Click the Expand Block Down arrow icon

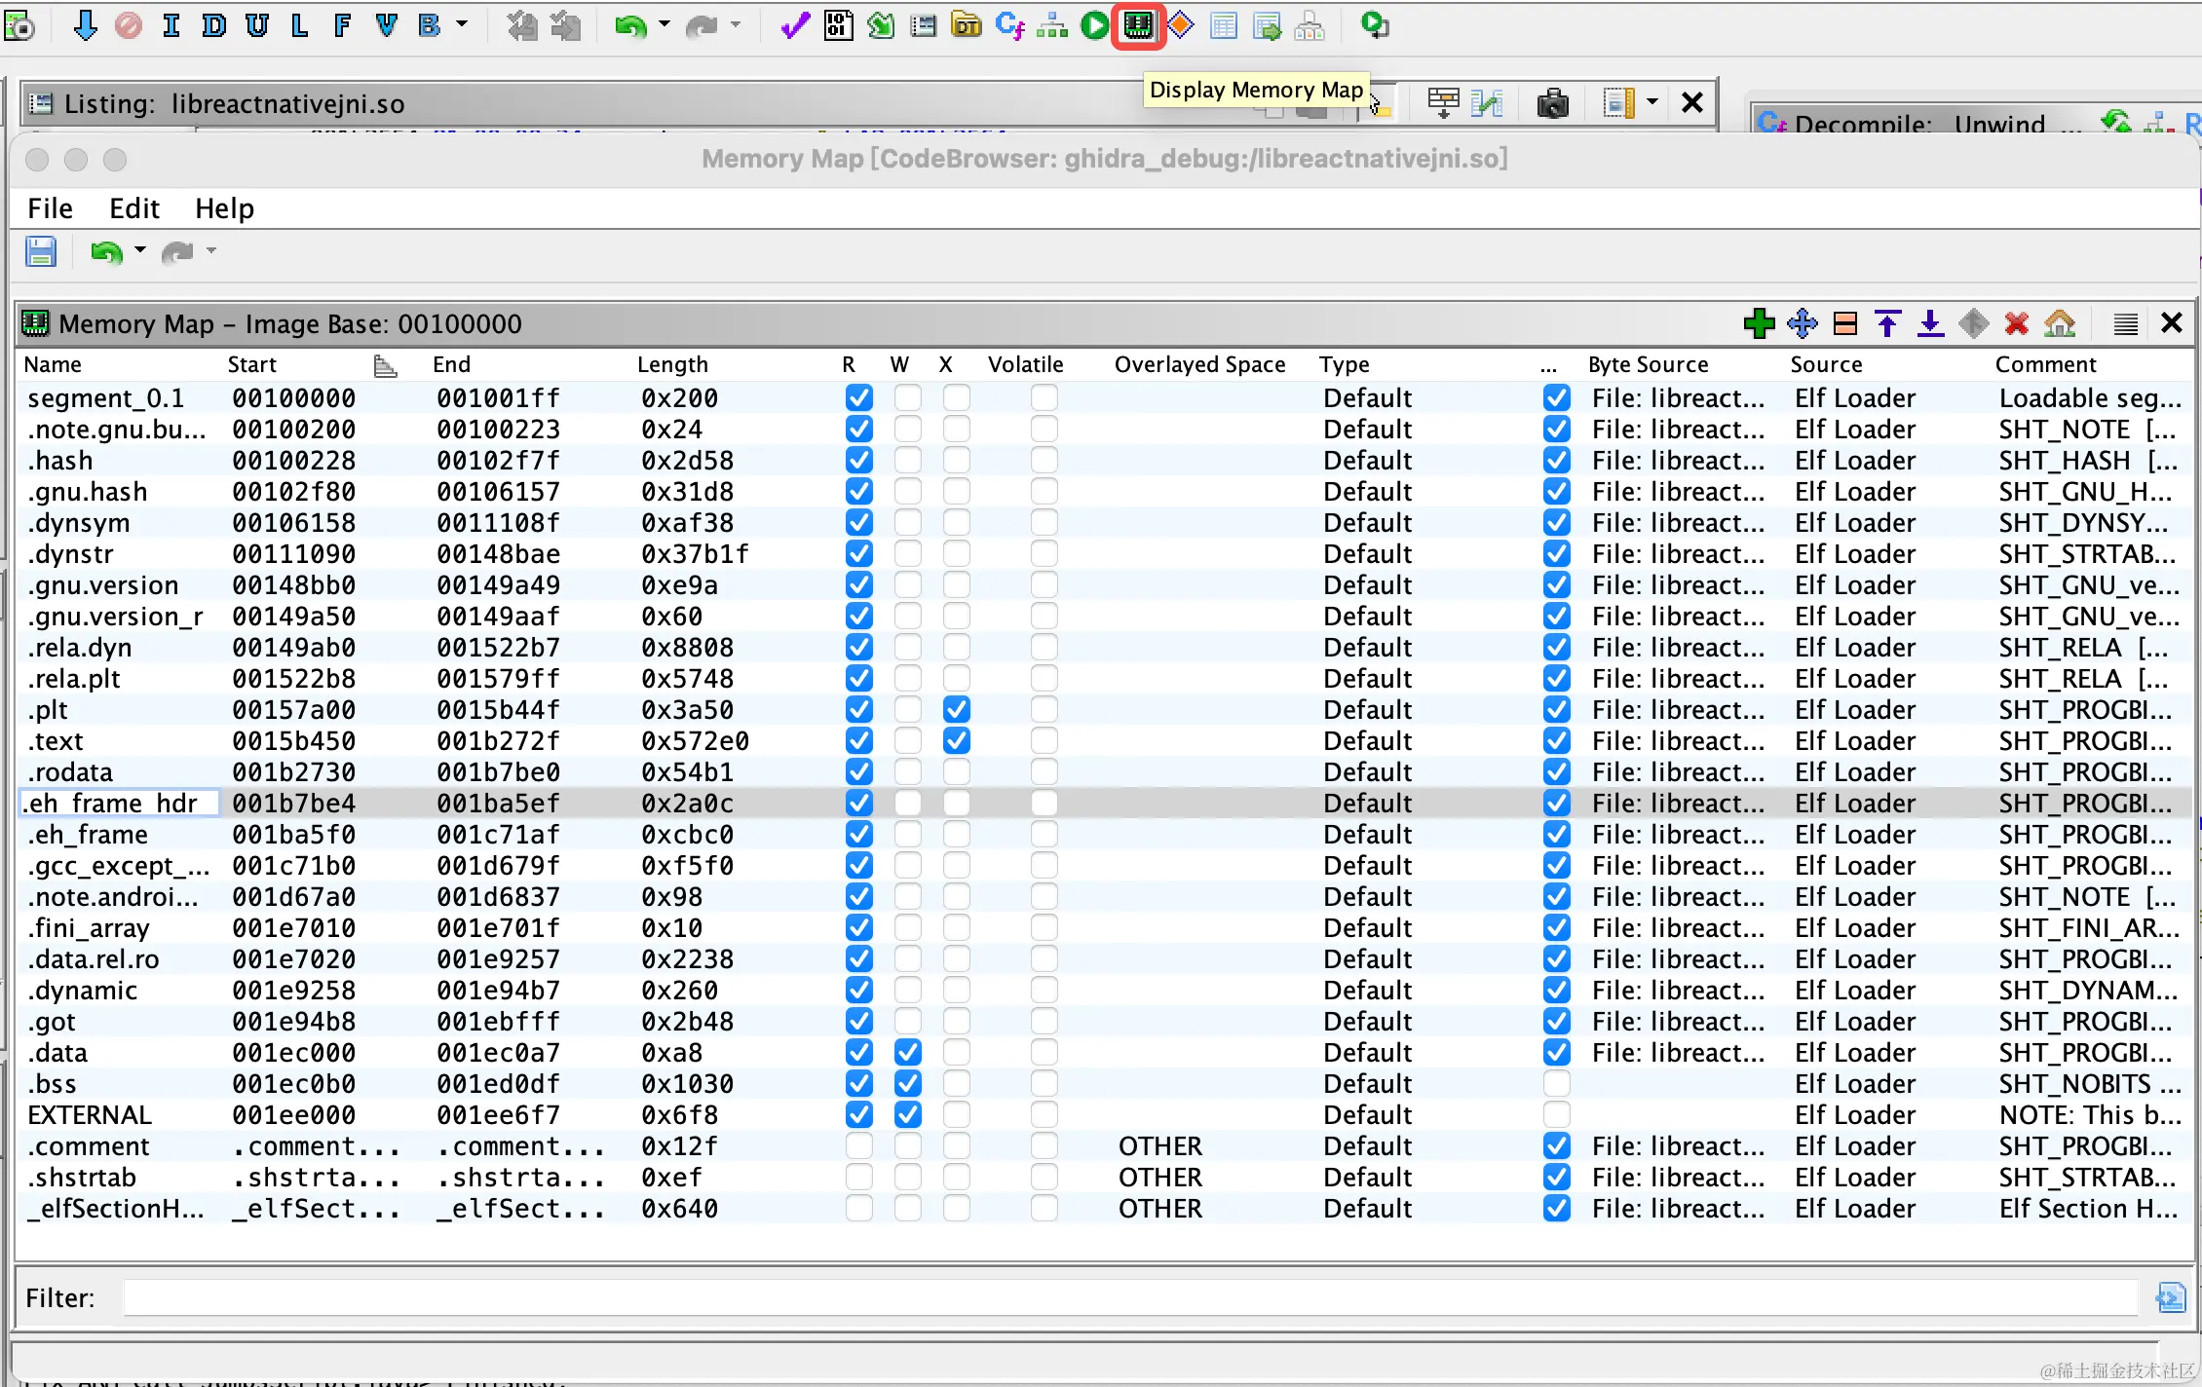[1930, 323]
